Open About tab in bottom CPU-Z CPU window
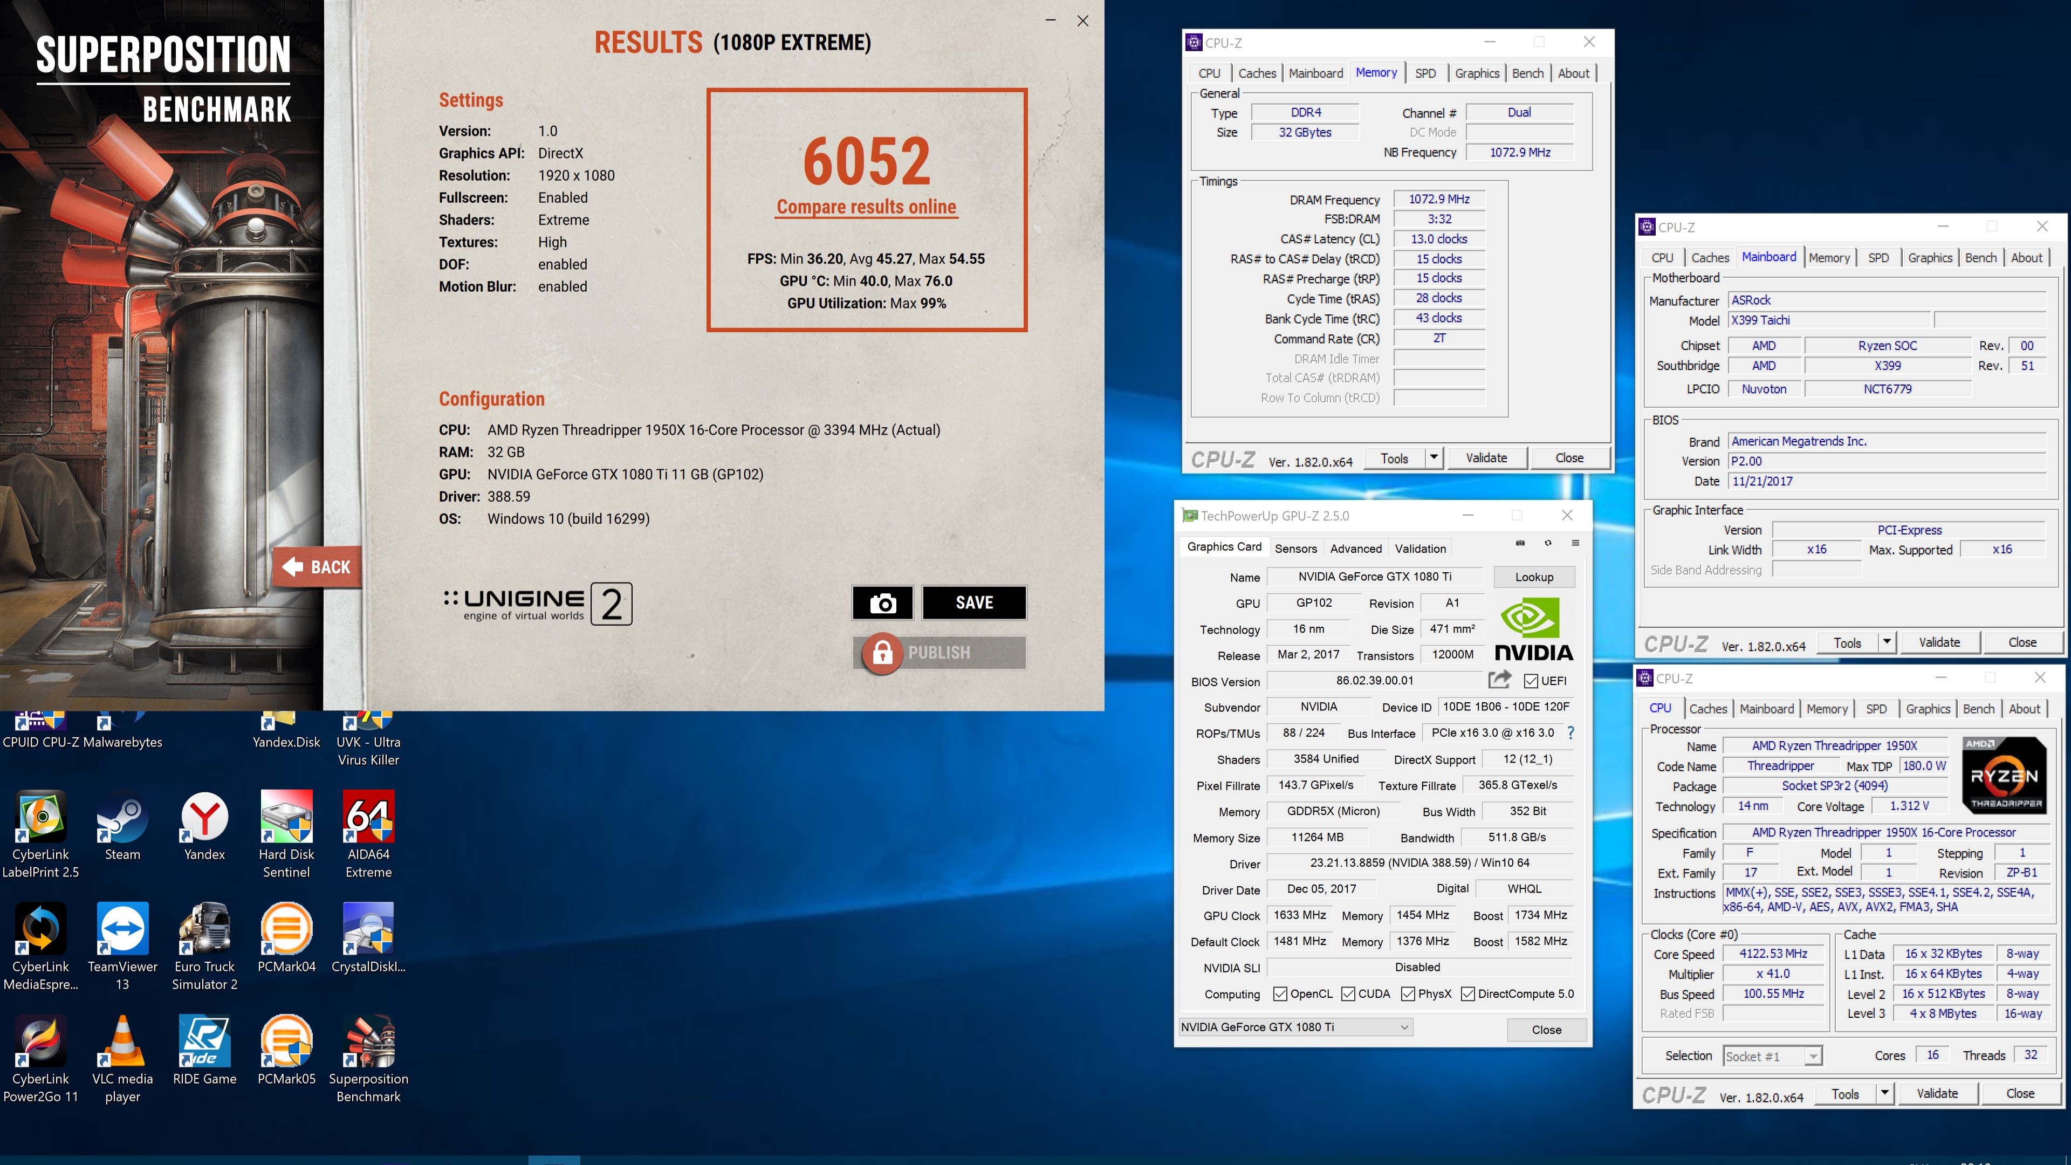This screenshot has height=1165, width=2071. point(2024,709)
